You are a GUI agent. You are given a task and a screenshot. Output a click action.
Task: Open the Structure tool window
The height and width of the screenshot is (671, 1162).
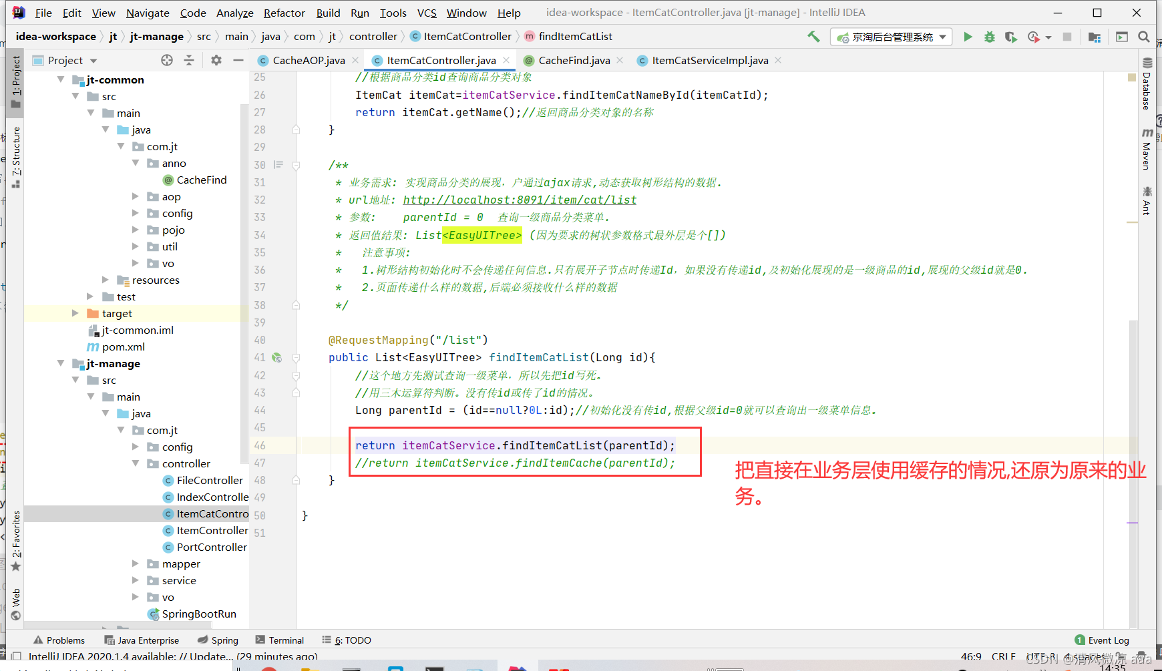point(16,158)
